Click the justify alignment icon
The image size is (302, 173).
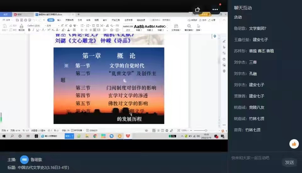point(94,30)
